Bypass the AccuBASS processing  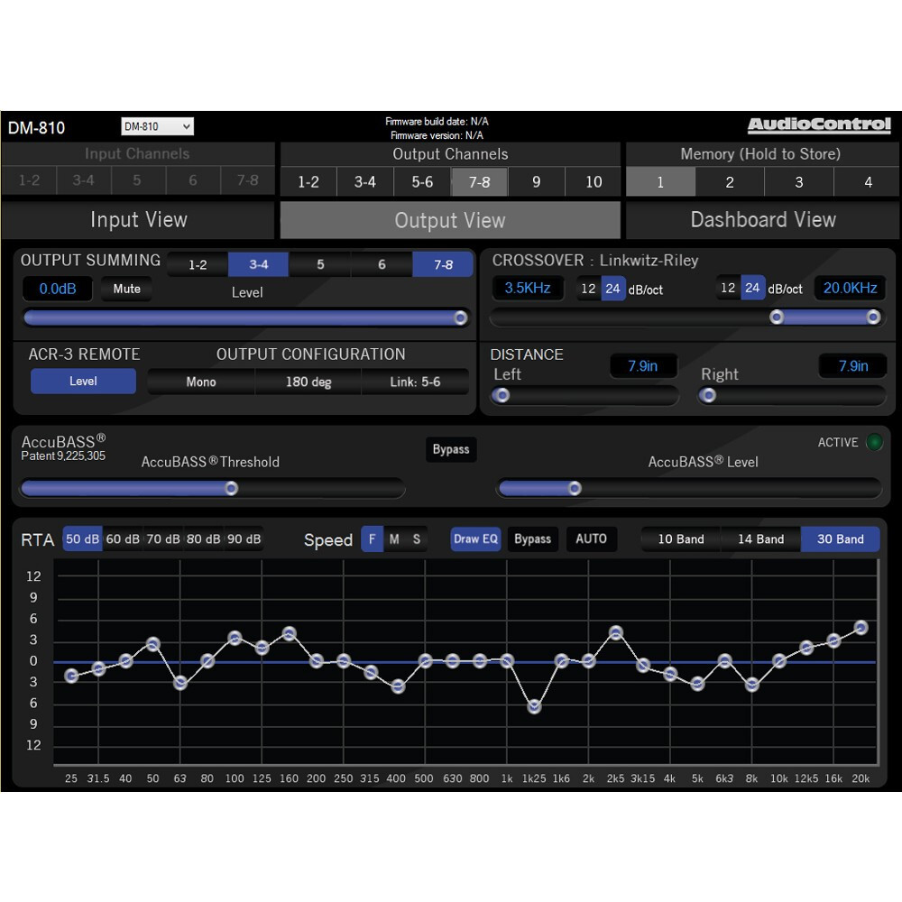click(451, 449)
